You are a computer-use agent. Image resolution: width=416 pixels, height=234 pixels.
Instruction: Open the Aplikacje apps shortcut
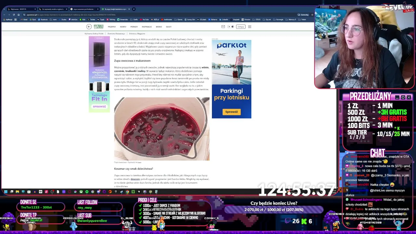click(7, 19)
